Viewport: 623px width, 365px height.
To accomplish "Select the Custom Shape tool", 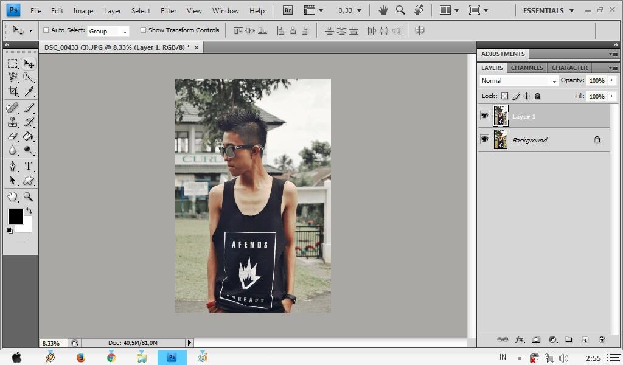I will (28, 180).
